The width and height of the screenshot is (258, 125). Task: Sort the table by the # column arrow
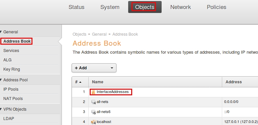(x=80, y=82)
